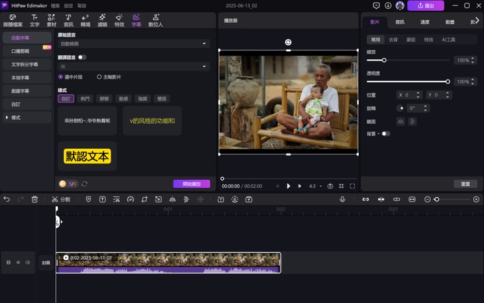Open the 媒體檔案 media library
484x303 pixels.
(13, 20)
